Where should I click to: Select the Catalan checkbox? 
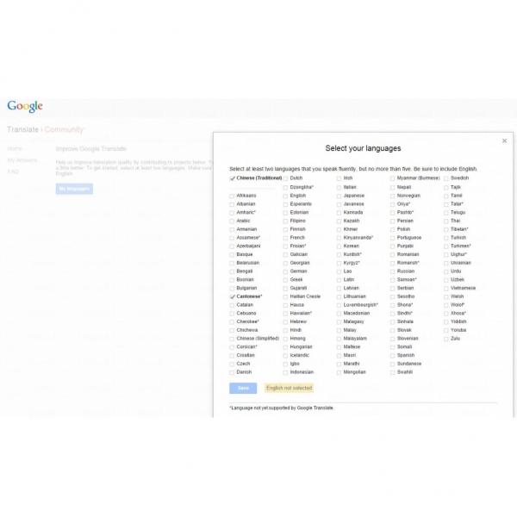click(x=232, y=305)
